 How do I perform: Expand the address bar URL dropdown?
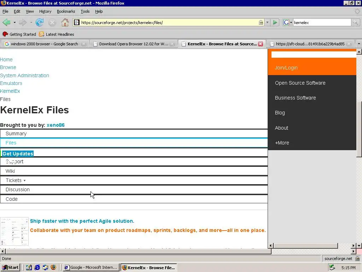(x=267, y=22)
